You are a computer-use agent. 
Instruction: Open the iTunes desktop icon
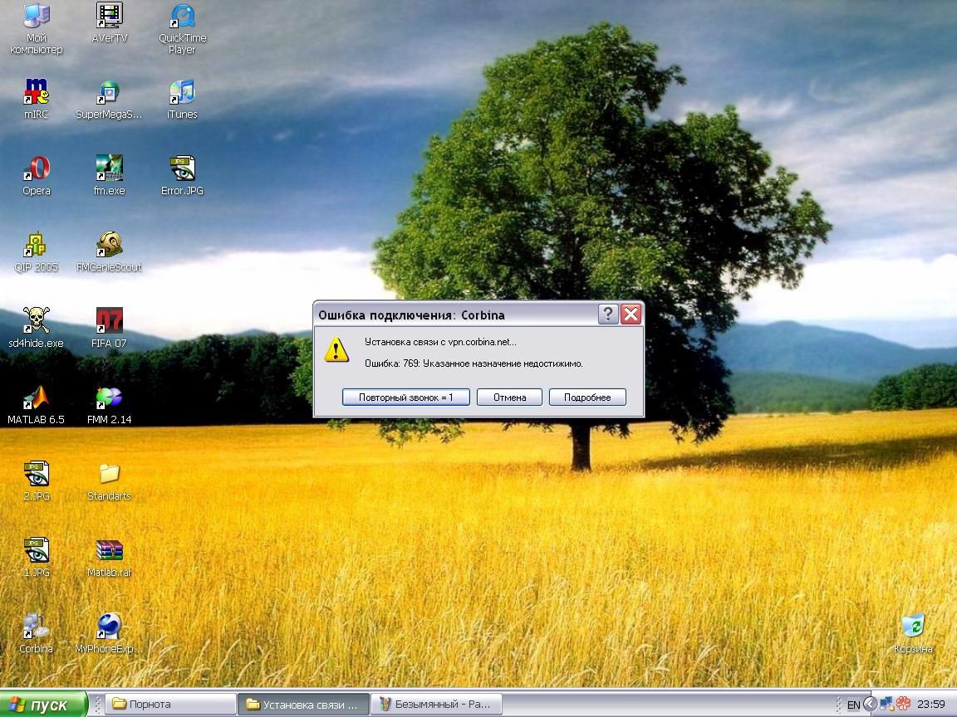coord(182,93)
